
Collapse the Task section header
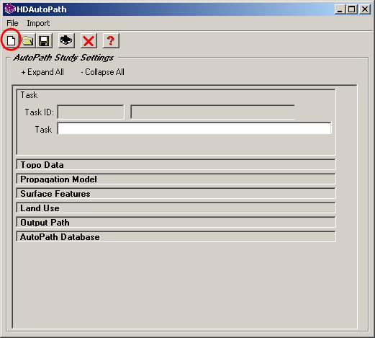coord(29,95)
